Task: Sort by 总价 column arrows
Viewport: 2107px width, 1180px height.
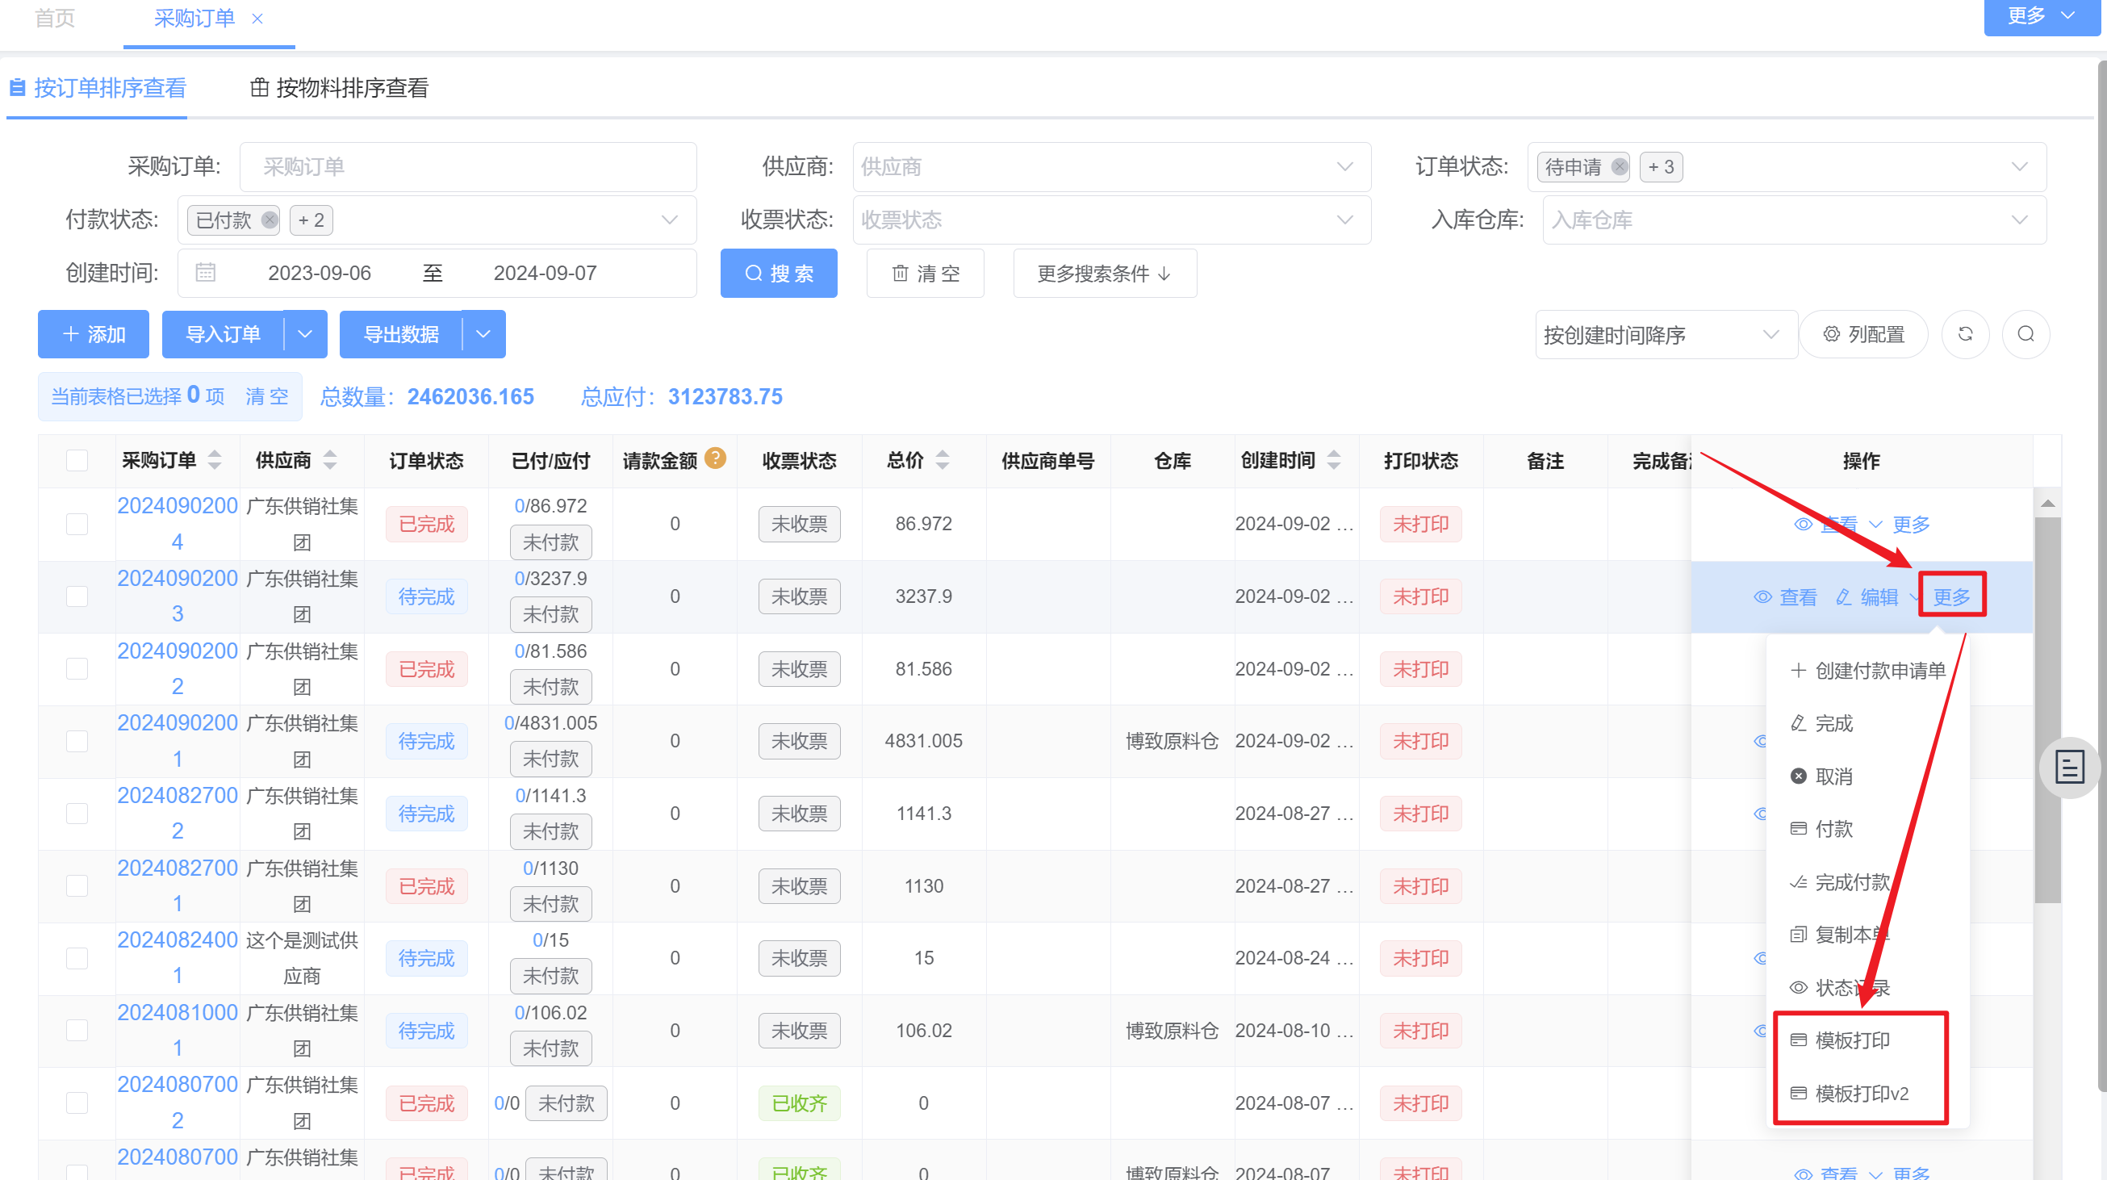Action: click(x=943, y=460)
